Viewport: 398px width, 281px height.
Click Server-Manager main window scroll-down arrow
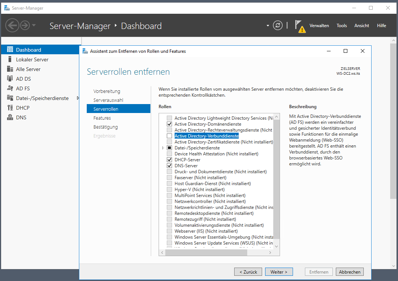pos(394,266)
